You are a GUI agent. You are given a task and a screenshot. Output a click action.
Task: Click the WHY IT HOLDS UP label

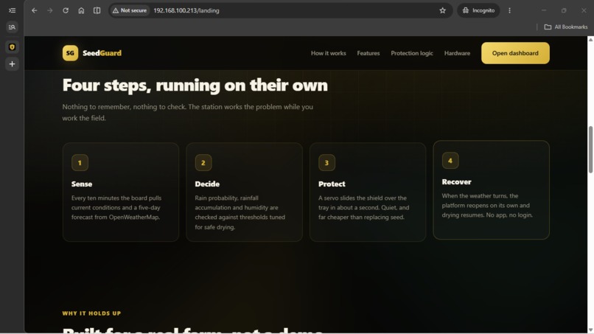click(x=91, y=313)
